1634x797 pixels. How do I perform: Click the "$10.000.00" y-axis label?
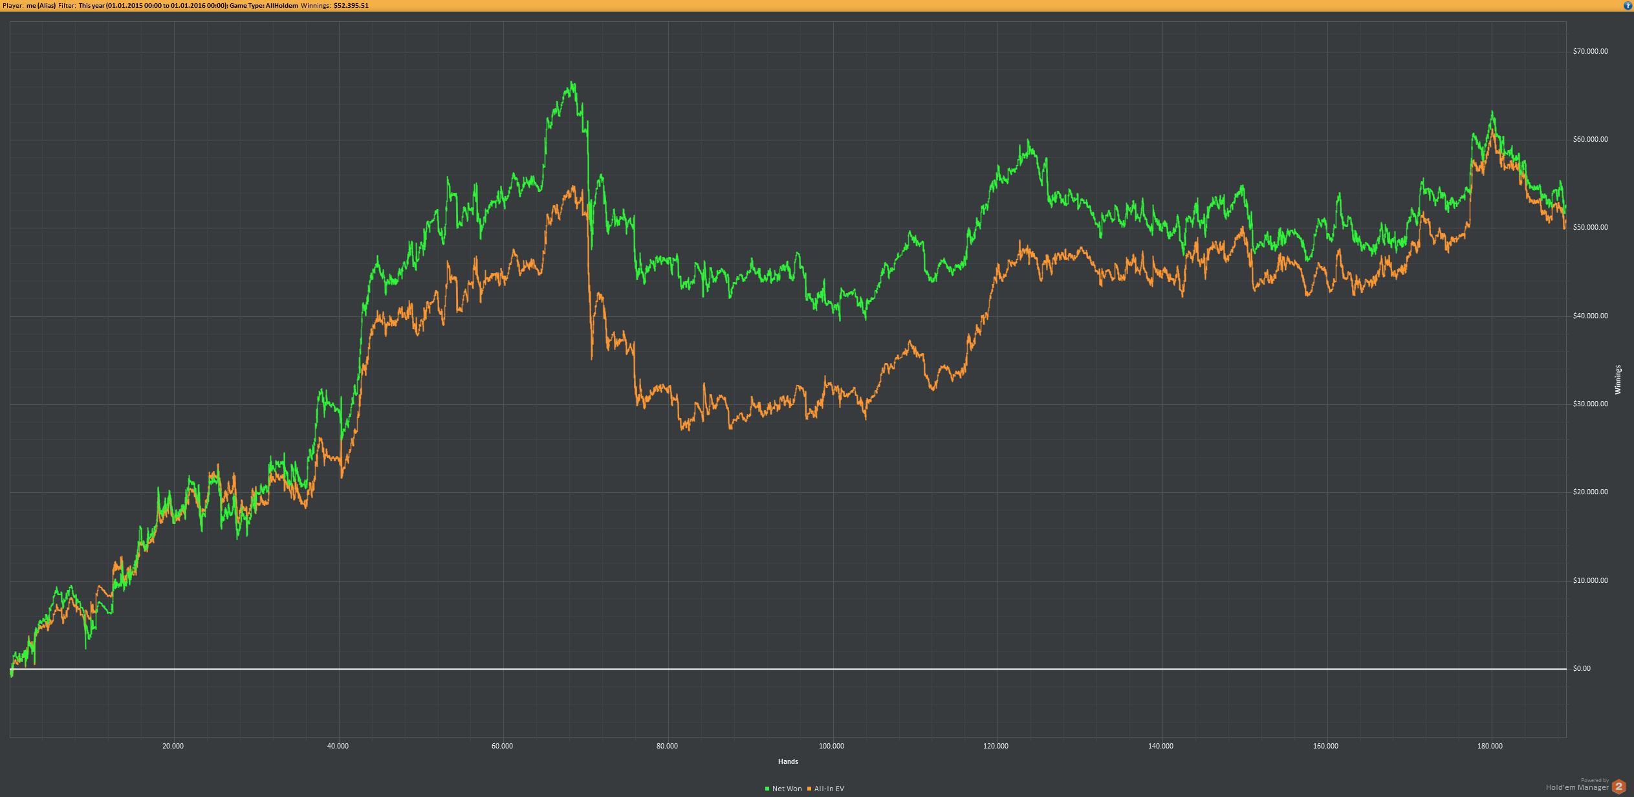1590,580
